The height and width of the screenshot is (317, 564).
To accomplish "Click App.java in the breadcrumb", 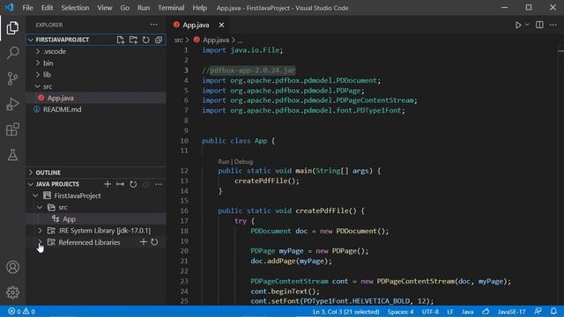I will pos(215,40).
